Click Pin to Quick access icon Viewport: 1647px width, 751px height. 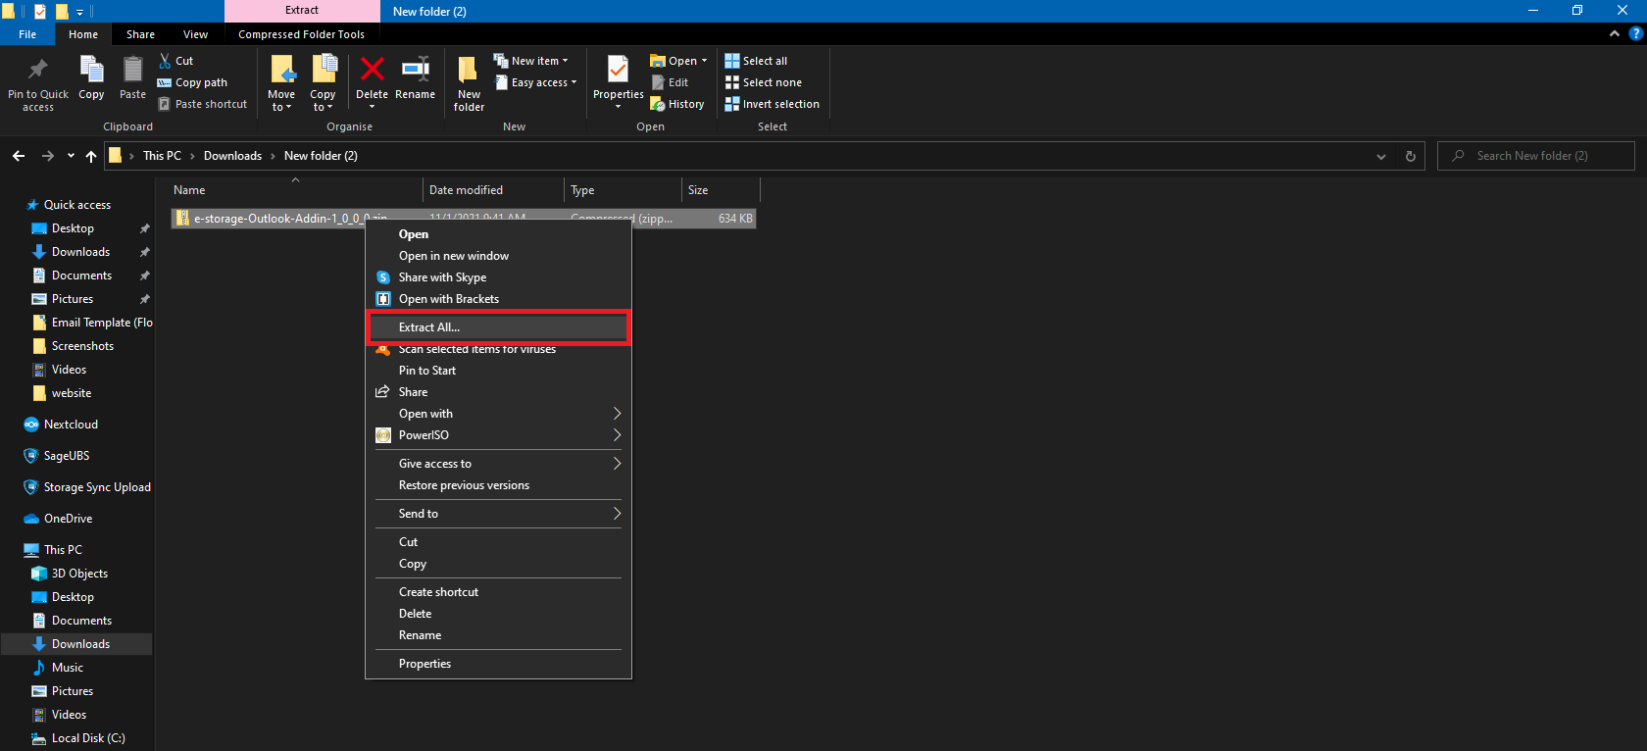[38, 71]
